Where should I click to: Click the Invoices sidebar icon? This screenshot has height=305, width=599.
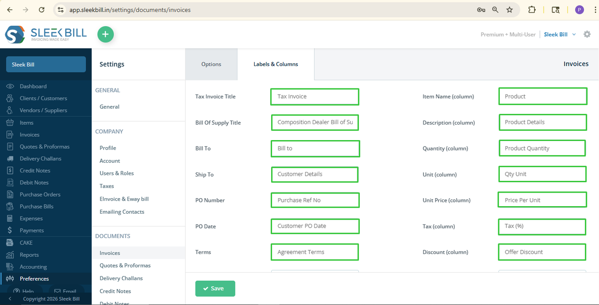click(10, 134)
